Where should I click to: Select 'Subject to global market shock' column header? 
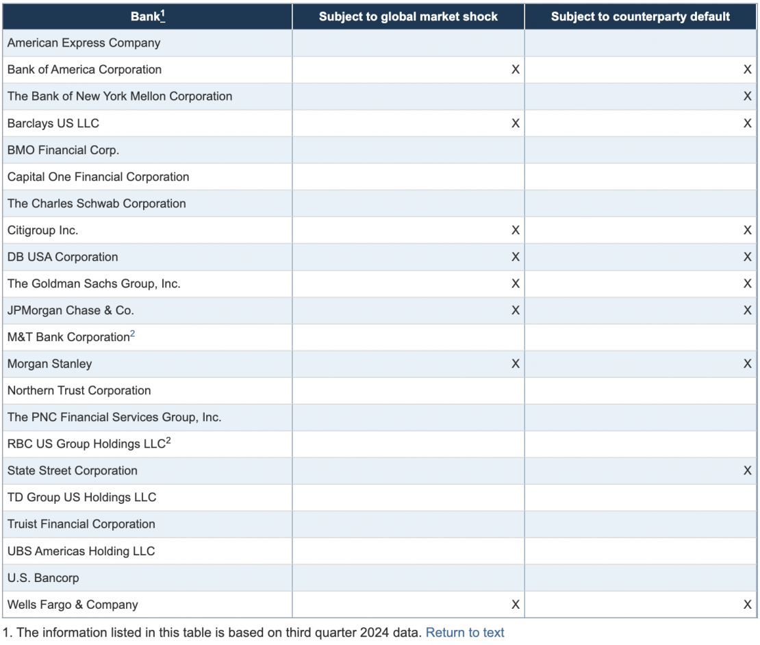408,16
